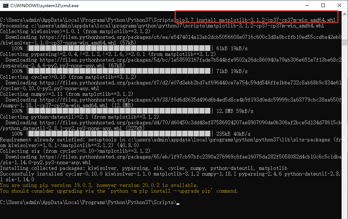The width and height of the screenshot is (348, 219).
Task: Click the six package download URL
Action: [x=190, y=157]
